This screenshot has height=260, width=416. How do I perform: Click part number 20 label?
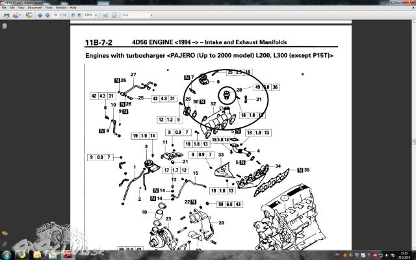click(221, 223)
